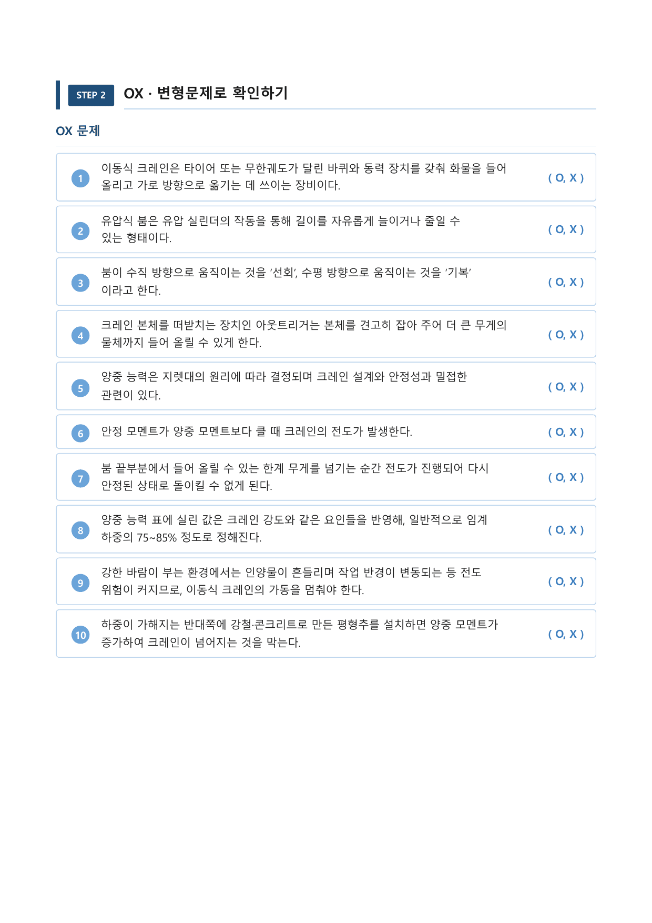Click the text 위험이 커지므로, 이동식 크레인의 가동을 멈춰야 한다.
The width and height of the screenshot is (652, 923).
point(232,590)
